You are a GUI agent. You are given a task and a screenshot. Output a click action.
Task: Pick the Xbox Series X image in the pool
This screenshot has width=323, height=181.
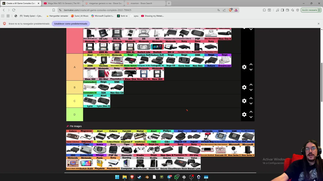coord(248,150)
